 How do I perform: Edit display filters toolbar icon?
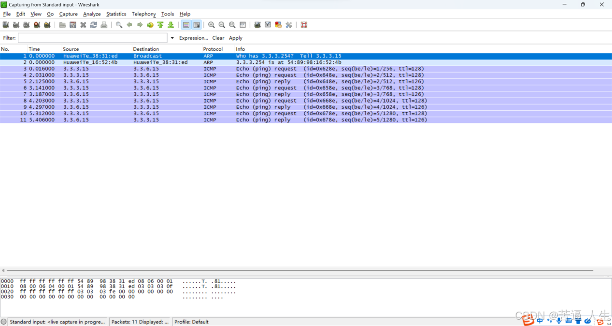click(268, 25)
